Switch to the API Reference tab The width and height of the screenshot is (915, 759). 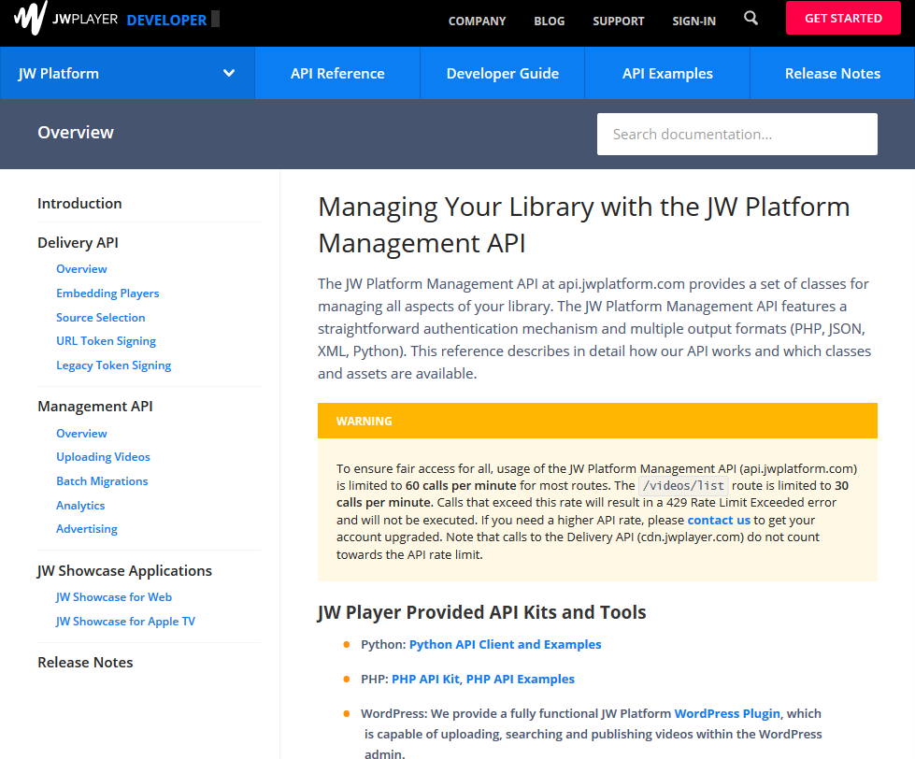click(x=337, y=74)
